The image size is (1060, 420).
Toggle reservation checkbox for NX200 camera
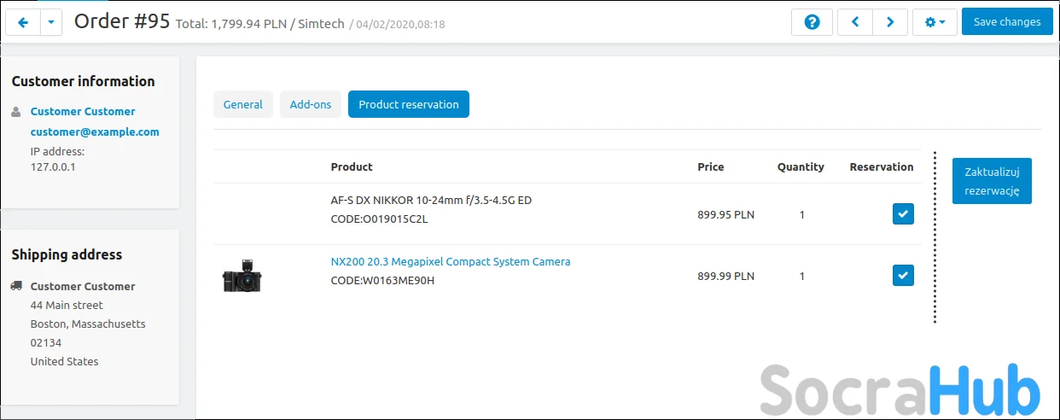903,276
